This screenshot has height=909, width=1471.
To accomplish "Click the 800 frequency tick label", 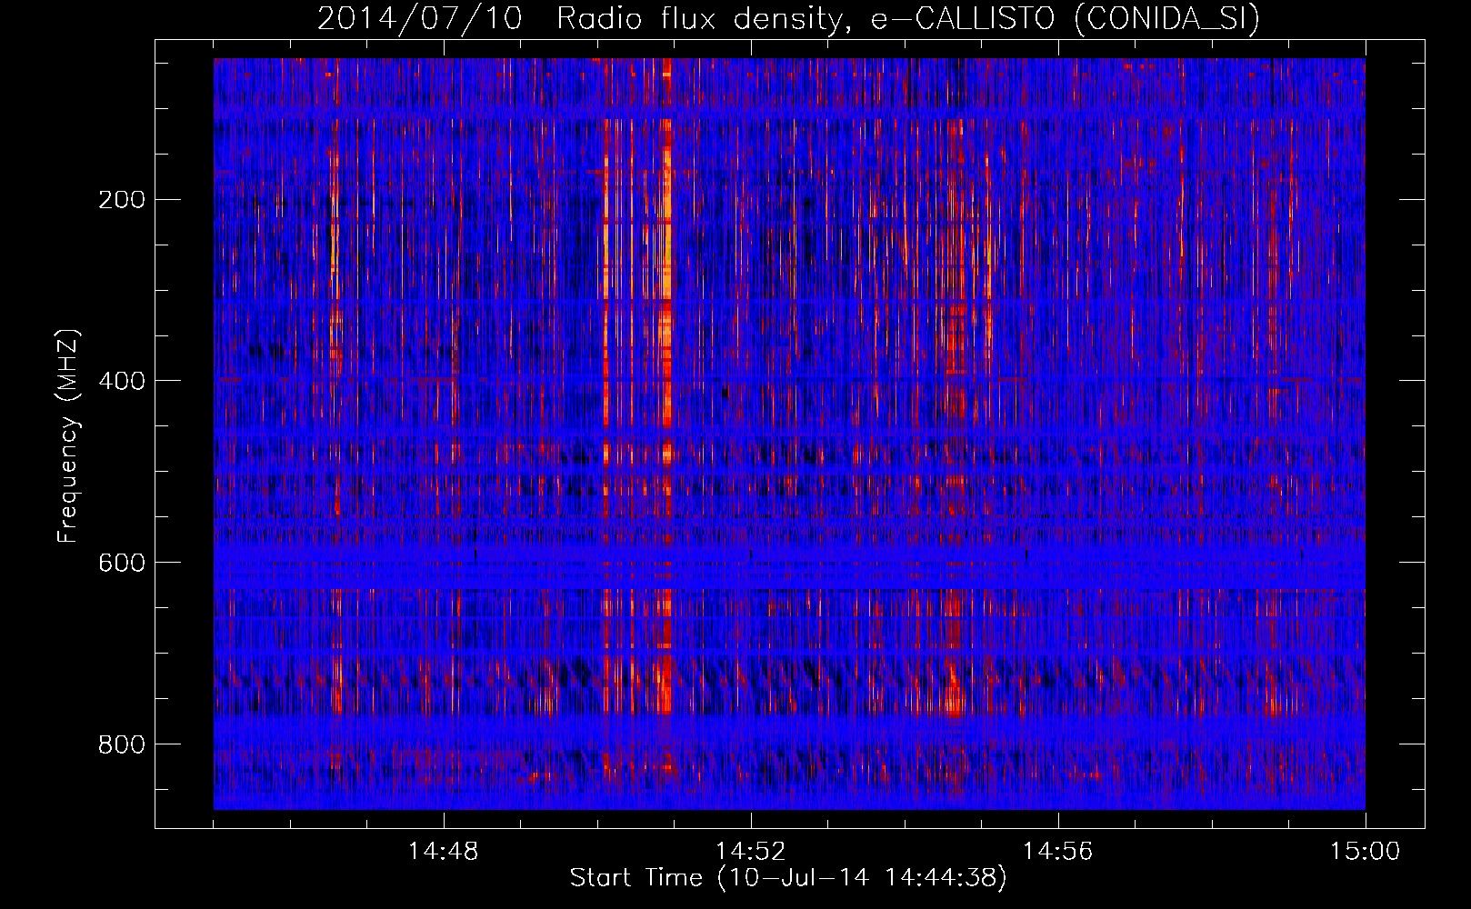I will point(121,744).
